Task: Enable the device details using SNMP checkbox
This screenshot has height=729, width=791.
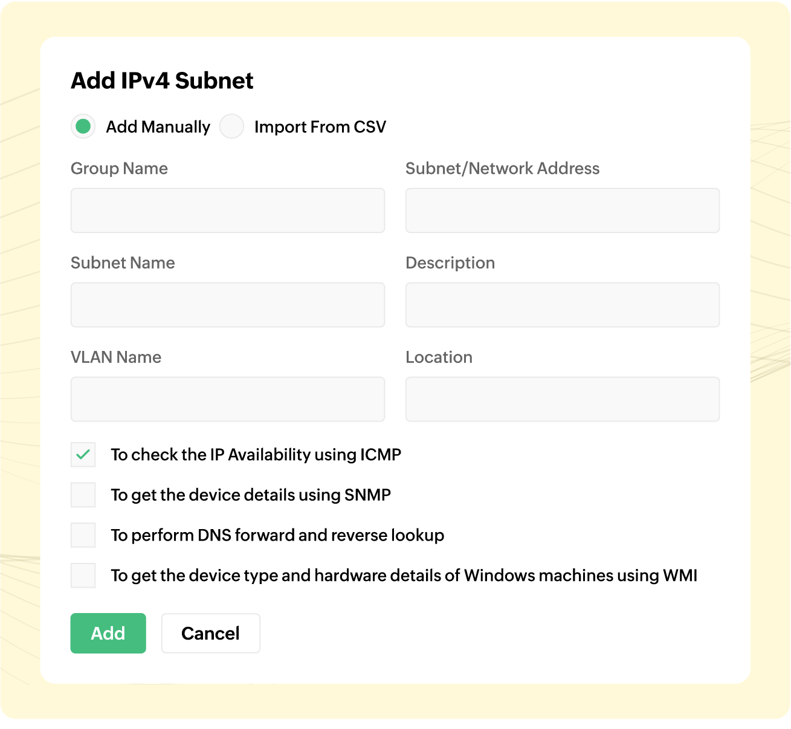Action: (83, 495)
